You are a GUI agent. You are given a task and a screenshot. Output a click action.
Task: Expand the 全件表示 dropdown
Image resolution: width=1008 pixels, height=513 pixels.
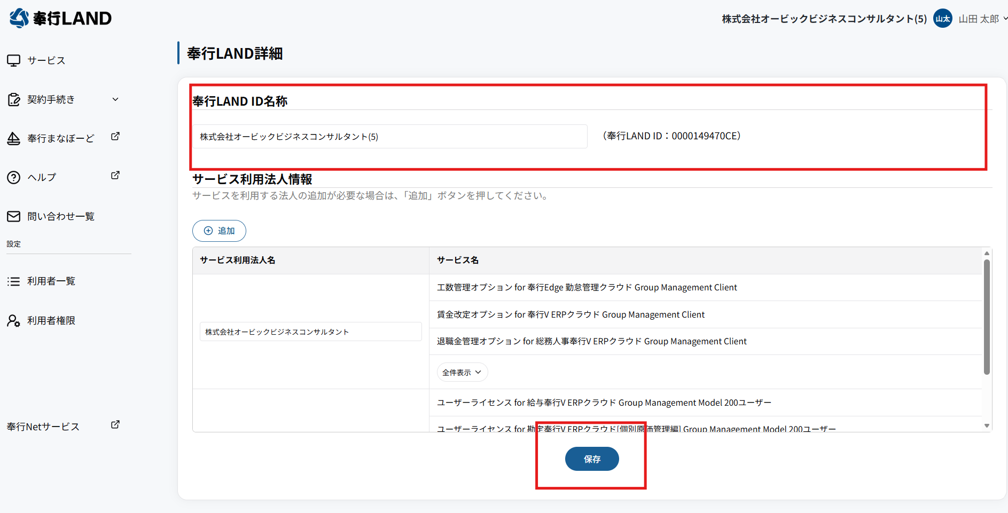pyautogui.click(x=462, y=373)
